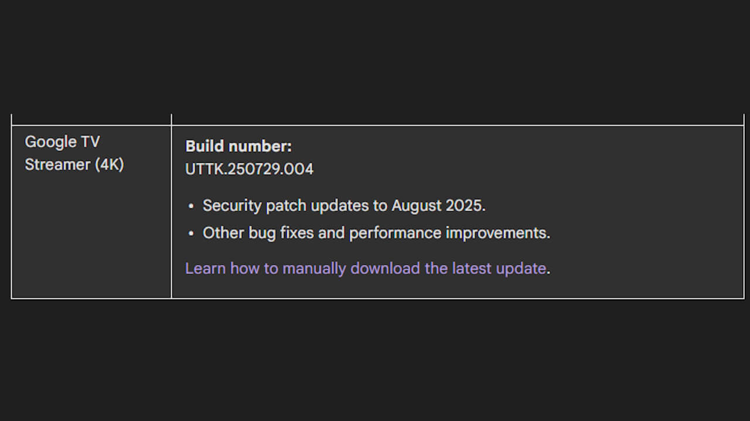Open the 'Learn how to manually download' link
This screenshot has width=750, height=421.
(365, 268)
